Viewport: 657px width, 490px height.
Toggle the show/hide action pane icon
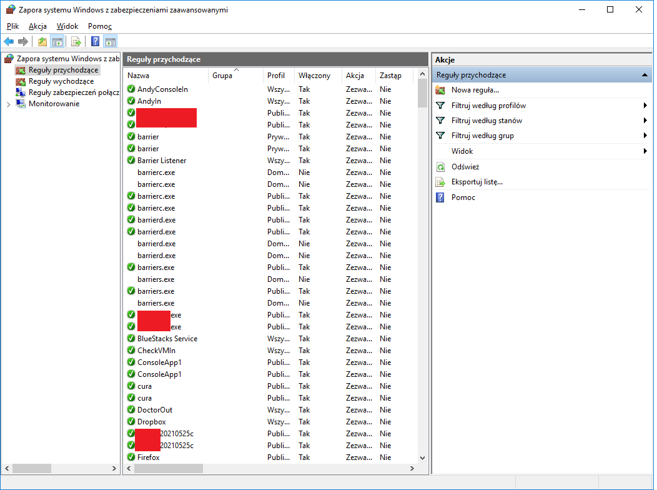point(110,41)
